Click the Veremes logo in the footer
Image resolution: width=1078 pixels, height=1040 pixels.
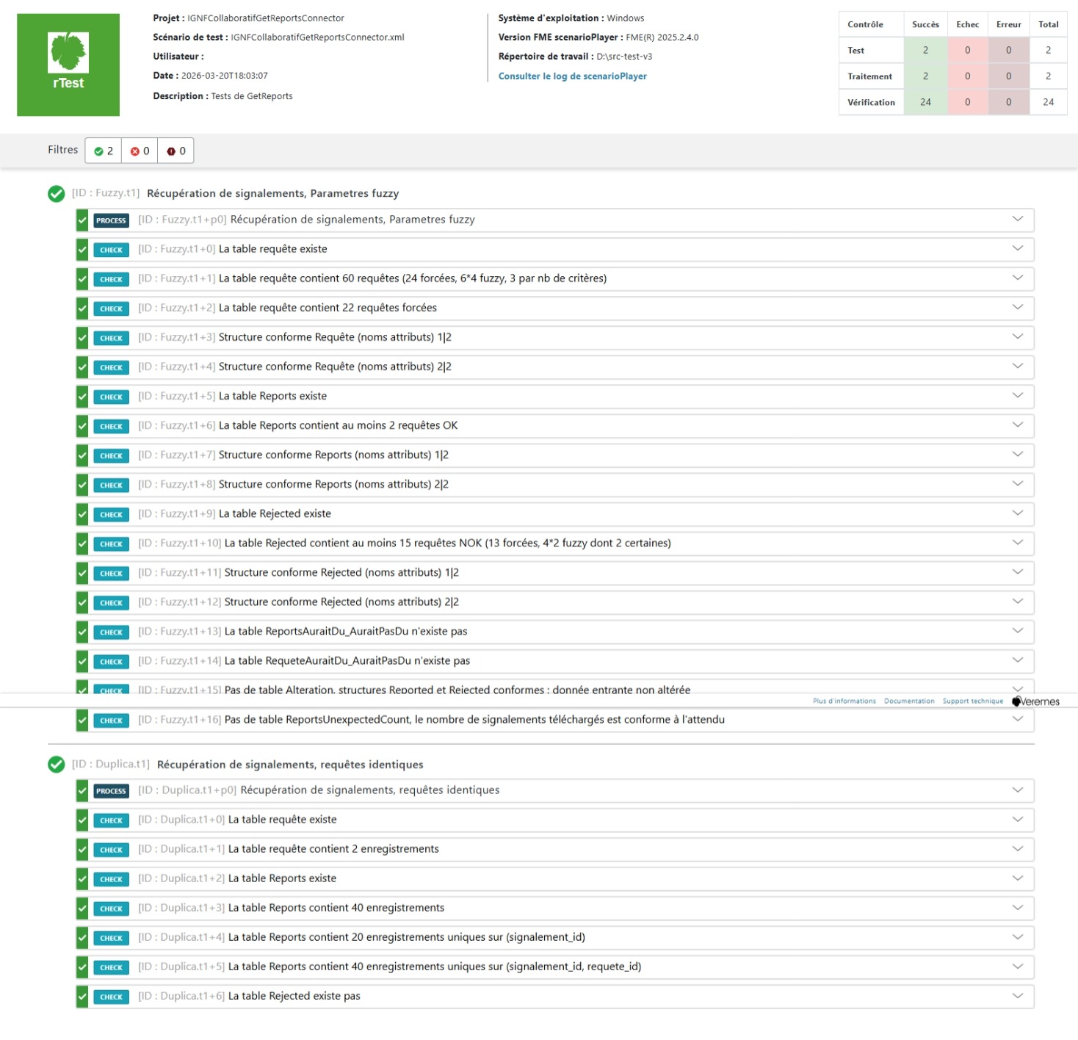coord(1036,701)
